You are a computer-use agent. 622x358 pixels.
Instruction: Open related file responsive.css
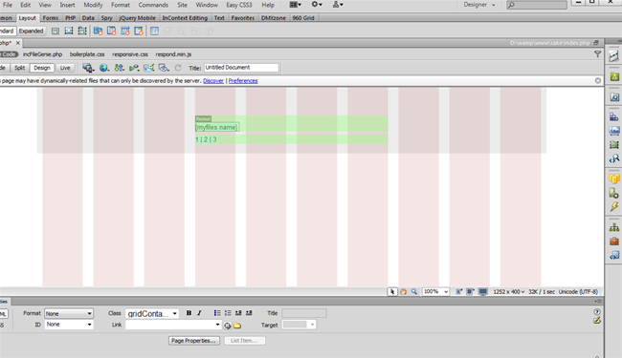130,54
